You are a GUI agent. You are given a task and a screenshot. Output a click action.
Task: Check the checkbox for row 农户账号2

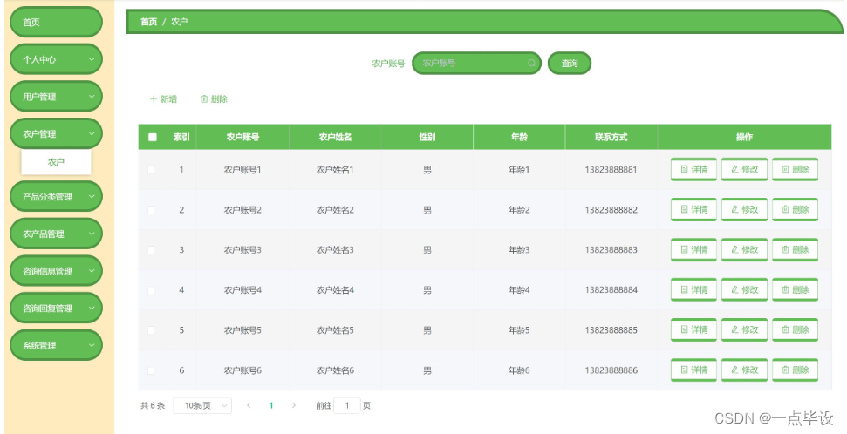(x=151, y=210)
